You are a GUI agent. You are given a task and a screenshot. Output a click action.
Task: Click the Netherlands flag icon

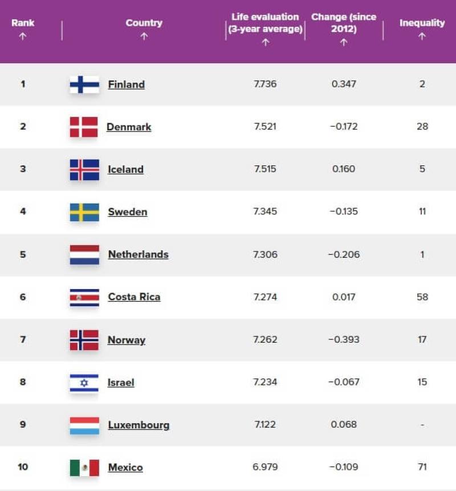click(x=84, y=254)
